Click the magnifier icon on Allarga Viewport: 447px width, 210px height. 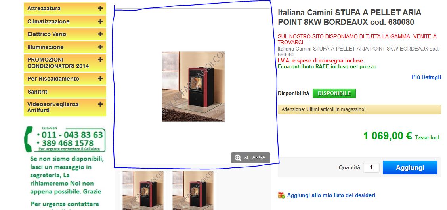click(238, 157)
